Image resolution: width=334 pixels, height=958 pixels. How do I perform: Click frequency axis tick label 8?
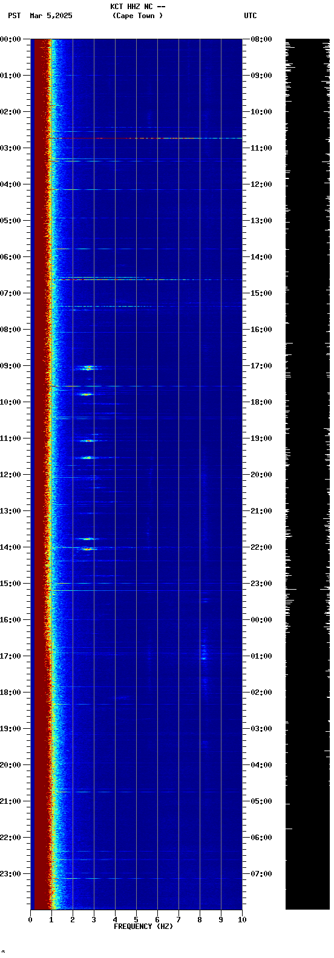coord(200,920)
